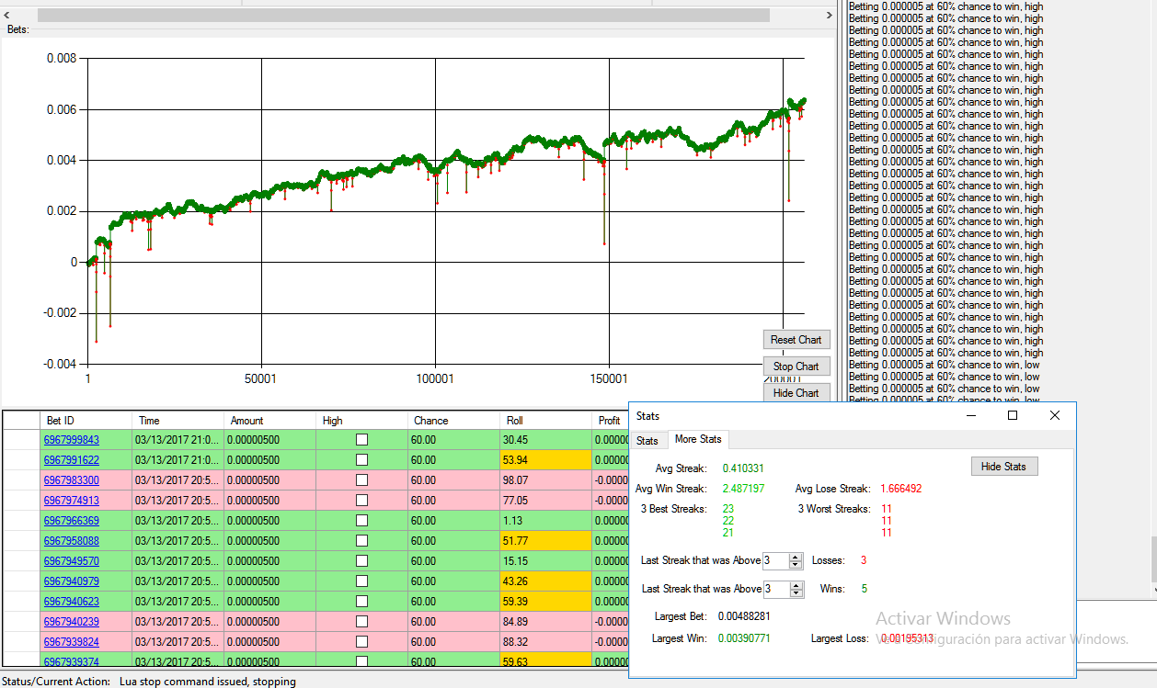Follow the bet link 6967974913

(72, 501)
